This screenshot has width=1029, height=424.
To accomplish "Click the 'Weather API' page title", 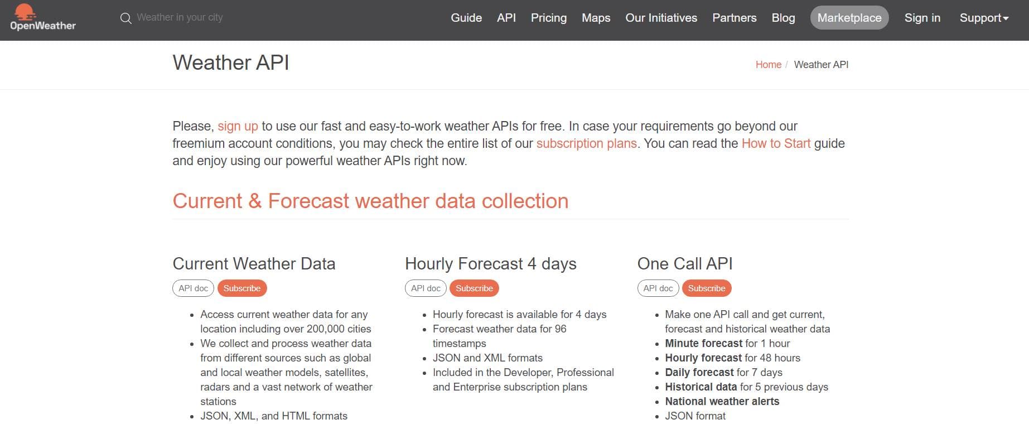I will [x=231, y=62].
